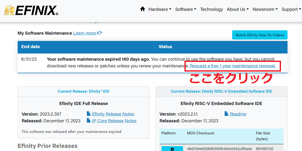Open the Hardware dropdown menu
Screen dimensions: 302x151
click(160, 9)
